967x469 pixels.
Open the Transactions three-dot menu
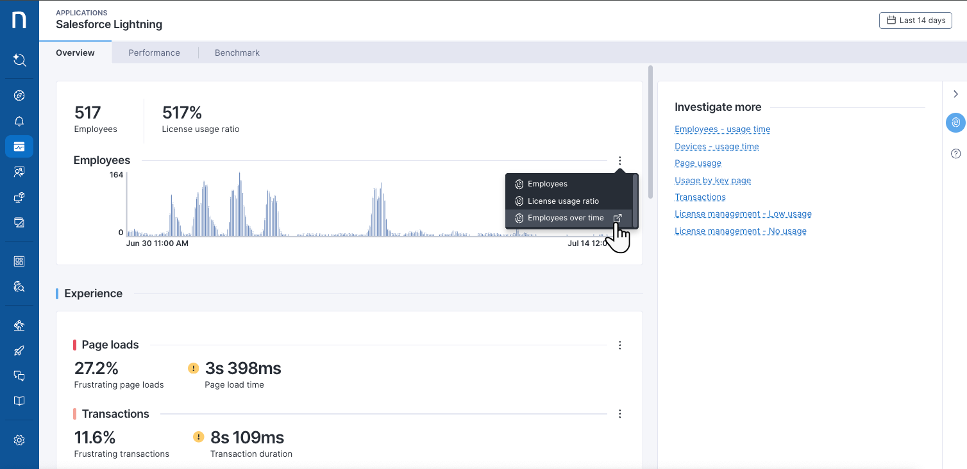[619, 413]
